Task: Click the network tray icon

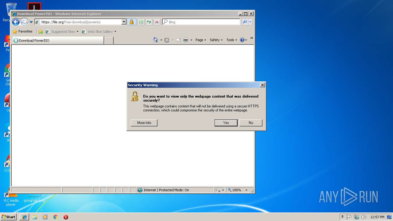Action: [x=356, y=217]
